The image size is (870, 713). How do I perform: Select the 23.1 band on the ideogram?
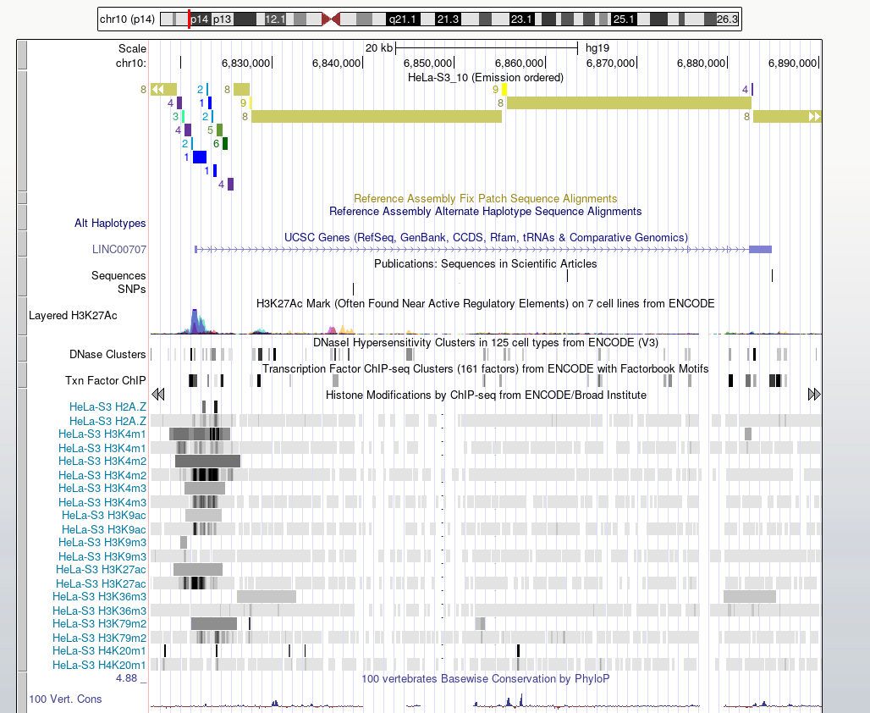click(x=521, y=19)
